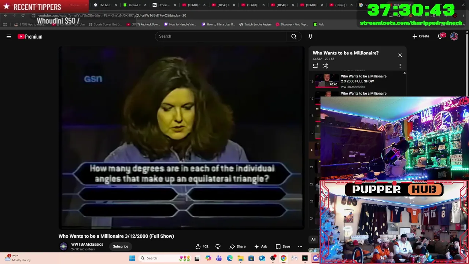469x264 pixels.
Task: Toggle loop playlist
Action: click(315, 66)
